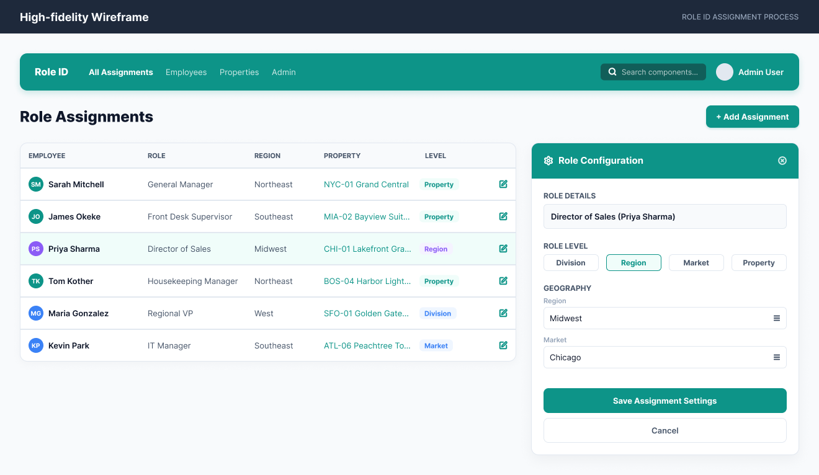Click the Market level badge for Kevin Park
The image size is (819, 475).
point(436,345)
